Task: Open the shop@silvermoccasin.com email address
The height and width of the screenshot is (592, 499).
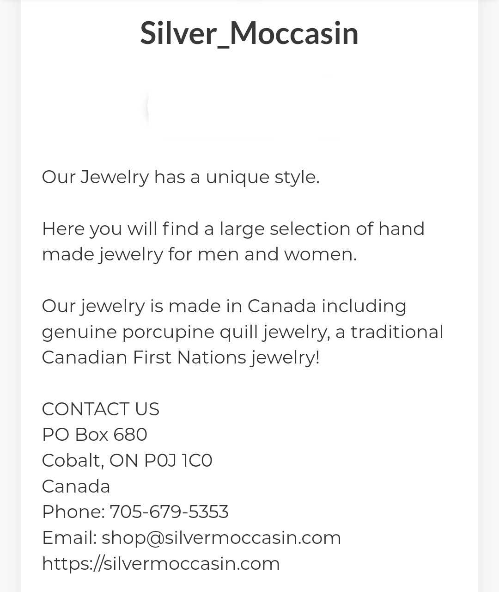Action: [221, 538]
